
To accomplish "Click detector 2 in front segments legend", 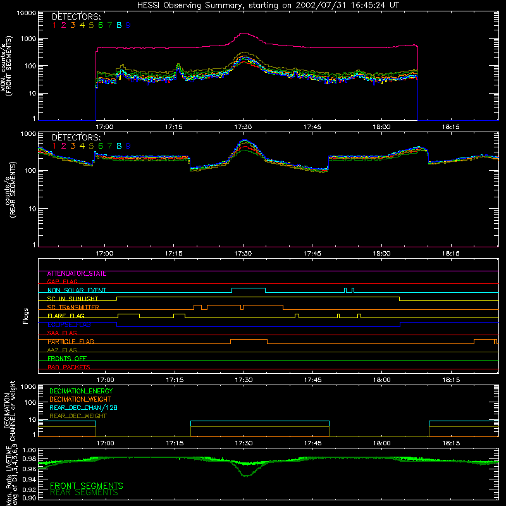I will point(64,25).
